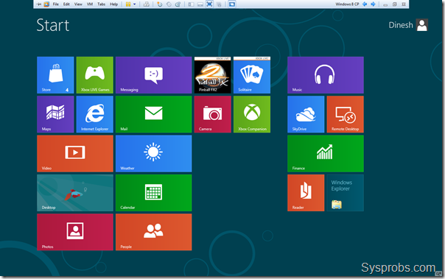Open the Solitaire tile
Image resolution: width=445 pixels, height=279 pixels.
(252, 75)
